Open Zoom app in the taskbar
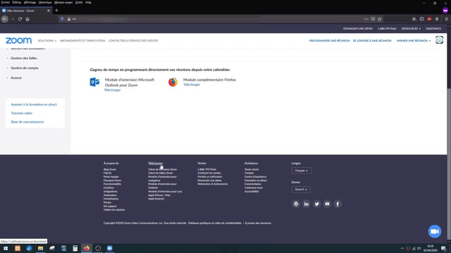Screen dimensions: 451x253 [x=110, y=248]
